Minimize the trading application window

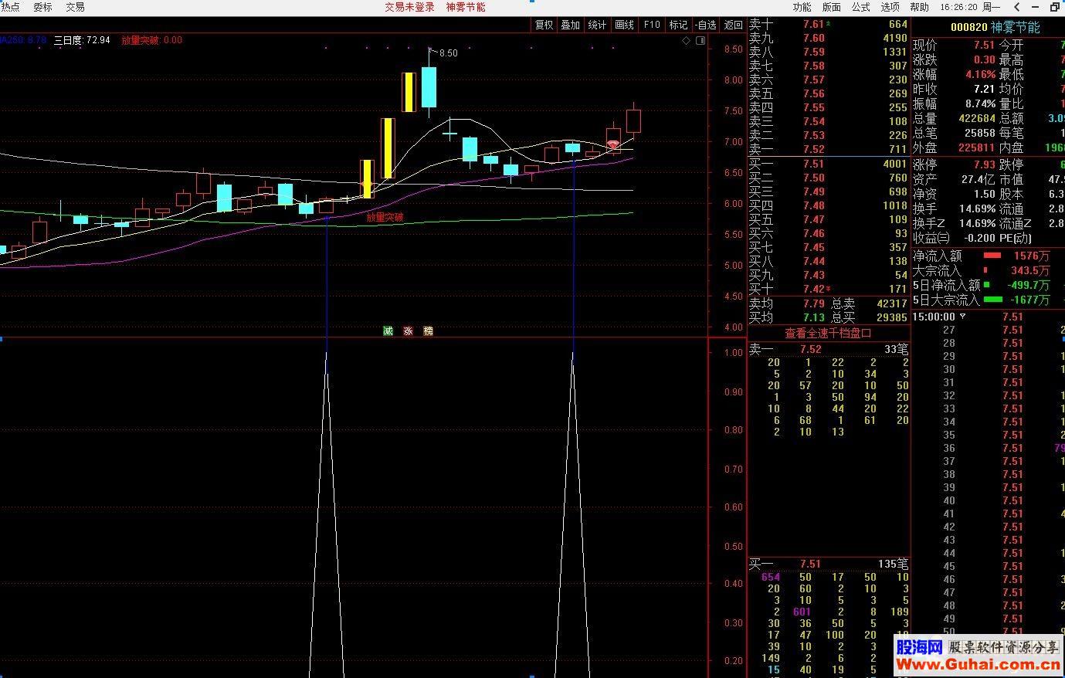[1036, 7]
